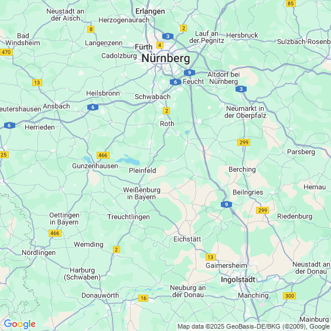The height and width of the screenshot is (331, 331).
Task: Click the Neumarkt in der Oberpfalz label
Action: tap(245, 112)
